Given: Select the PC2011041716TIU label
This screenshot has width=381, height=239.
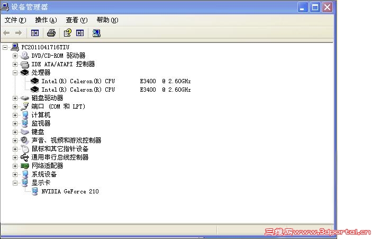Looking at the screenshot, I should pos(46,47).
